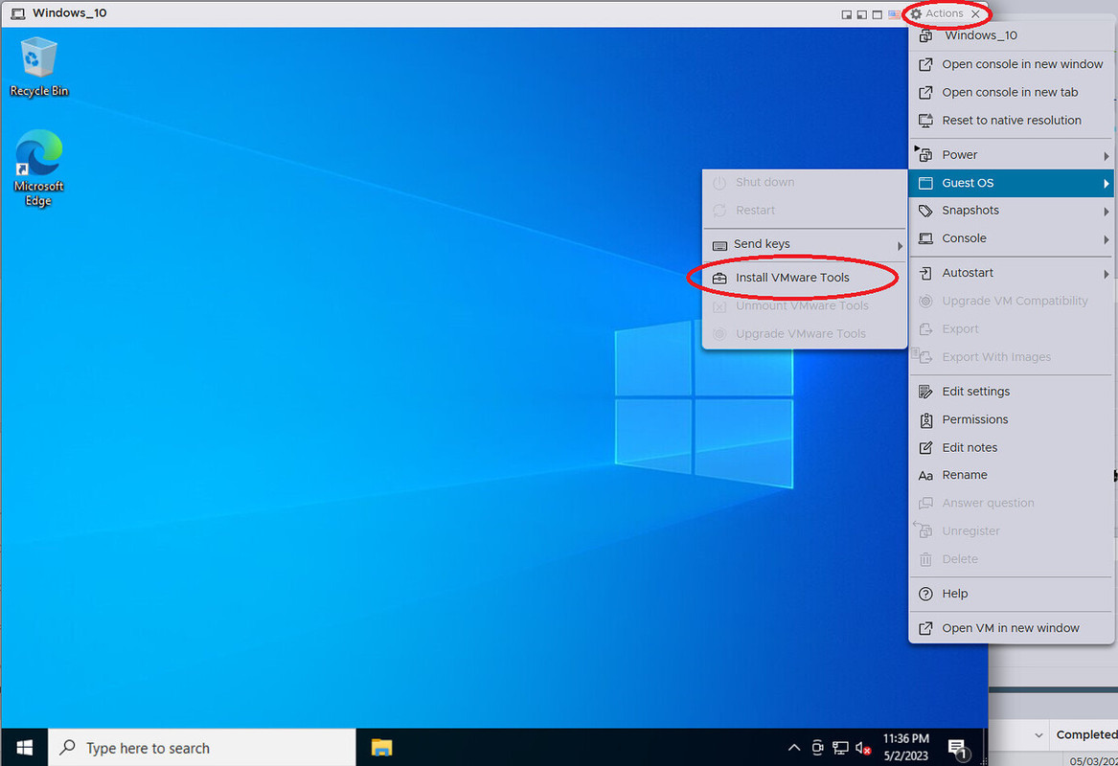Open Help from the Actions menu
This screenshot has height=766, width=1118.
click(x=1011, y=594)
